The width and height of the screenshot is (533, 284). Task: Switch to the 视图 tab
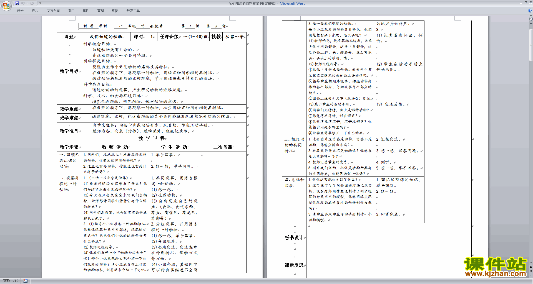115,11
